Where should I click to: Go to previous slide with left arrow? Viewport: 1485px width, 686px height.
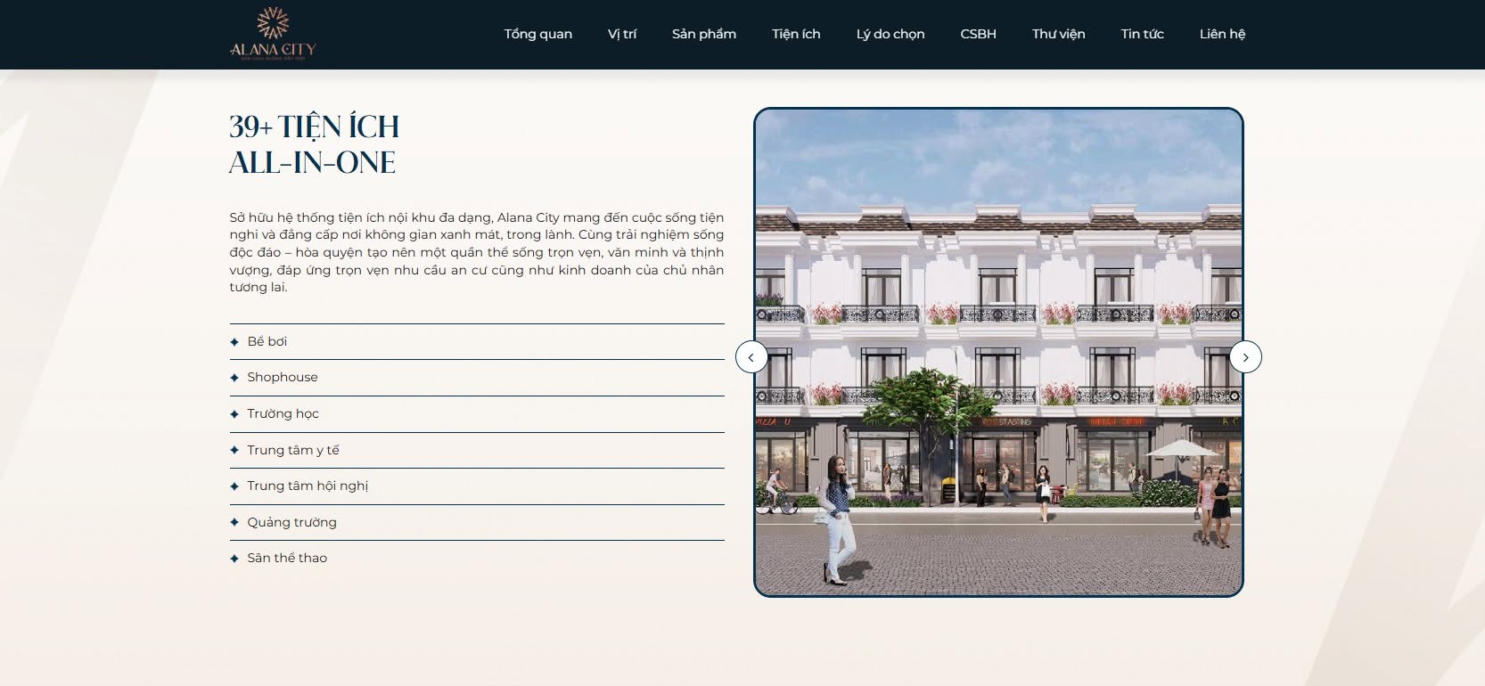click(751, 357)
